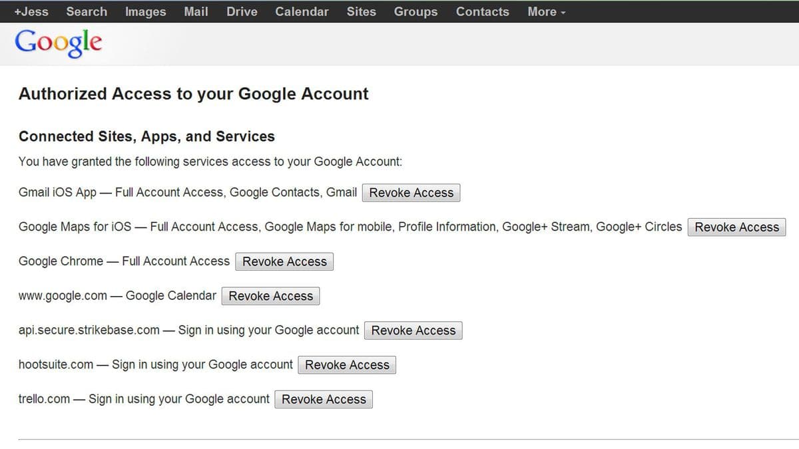Click the Google logo

[59, 43]
